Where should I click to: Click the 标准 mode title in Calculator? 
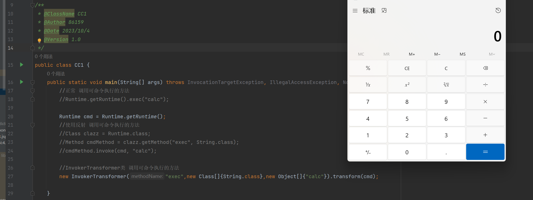pyautogui.click(x=369, y=11)
